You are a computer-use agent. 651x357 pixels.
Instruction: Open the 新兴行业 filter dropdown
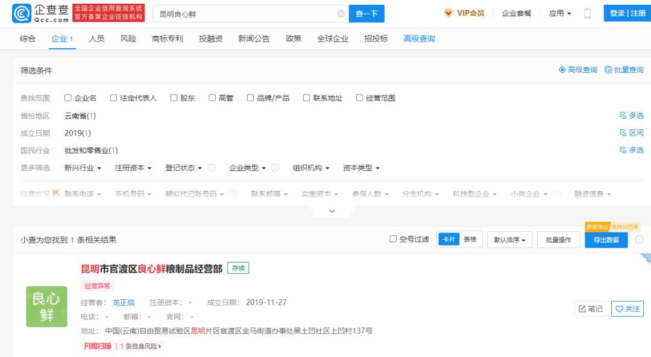click(x=83, y=168)
